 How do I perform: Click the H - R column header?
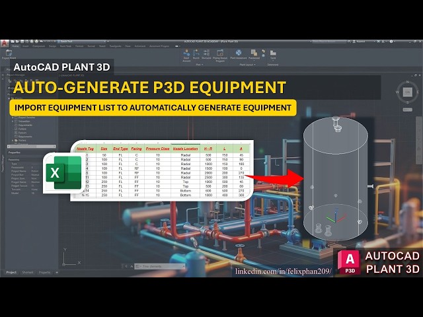[x=208, y=149]
